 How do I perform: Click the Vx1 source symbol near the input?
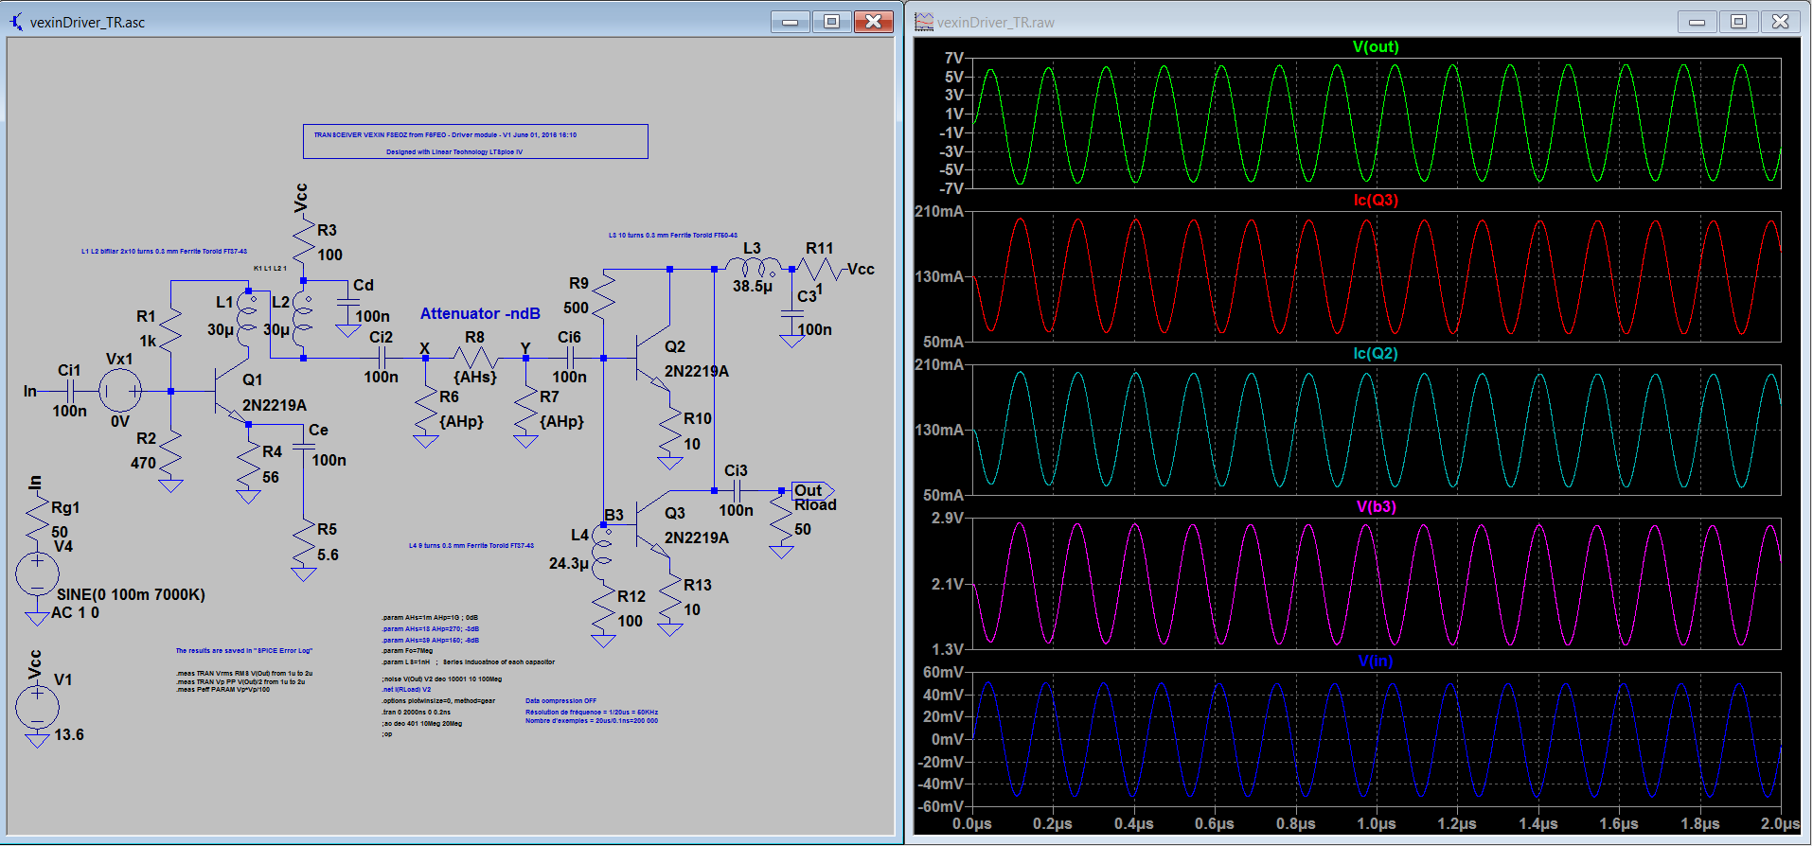click(x=120, y=391)
